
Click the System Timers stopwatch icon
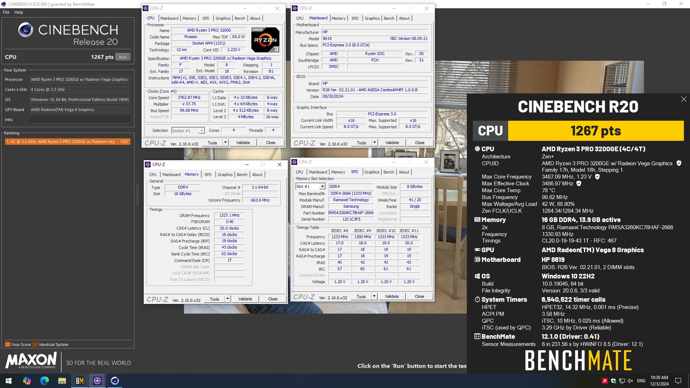pos(477,299)
